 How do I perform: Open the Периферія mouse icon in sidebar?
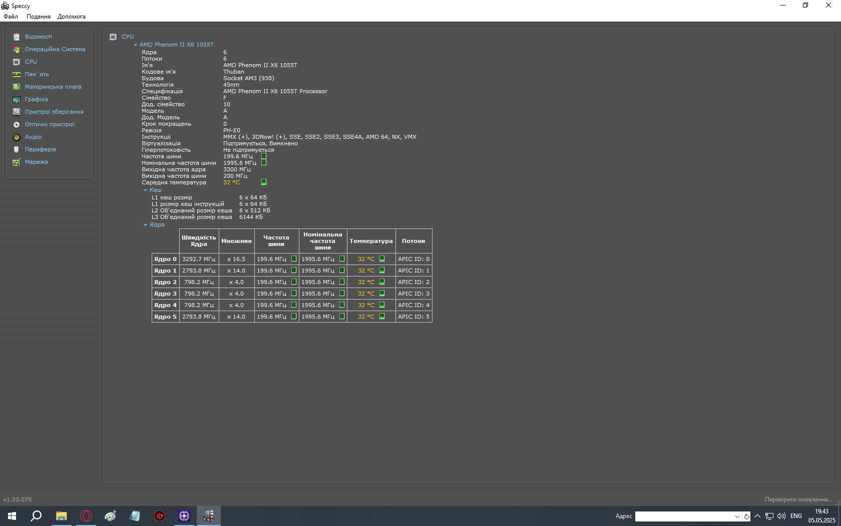pyautogui.click(x=17, y=149)
